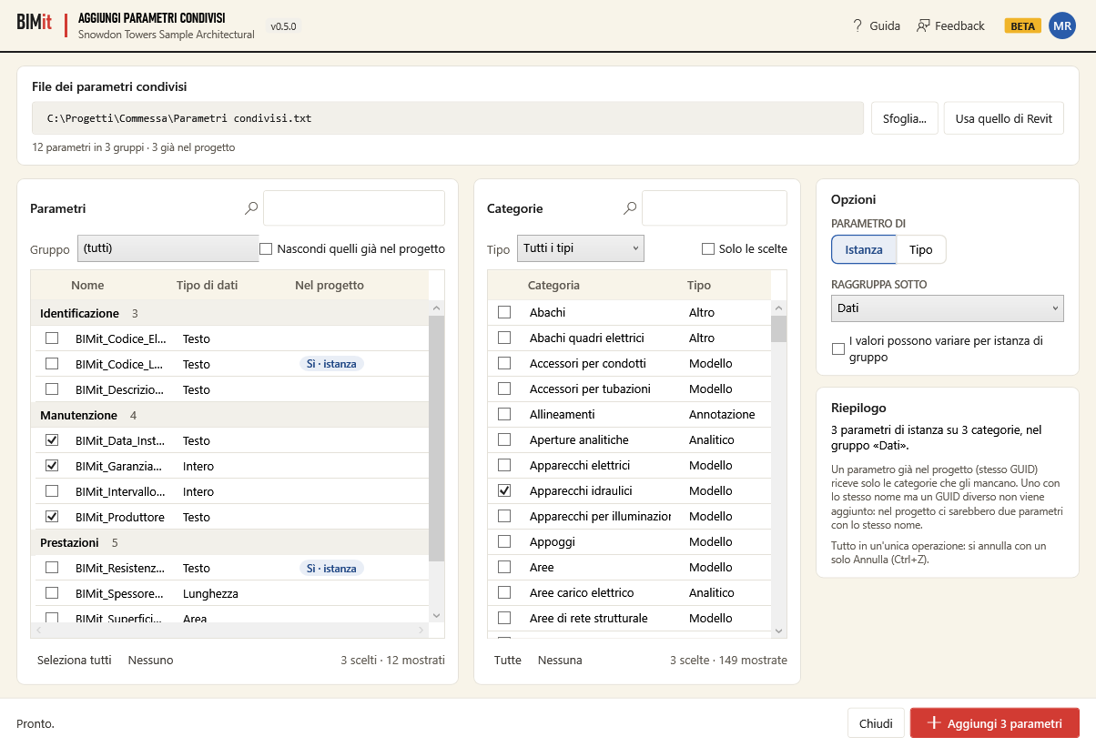Click the magnifier icon beside Categorie search

[630, 208]
